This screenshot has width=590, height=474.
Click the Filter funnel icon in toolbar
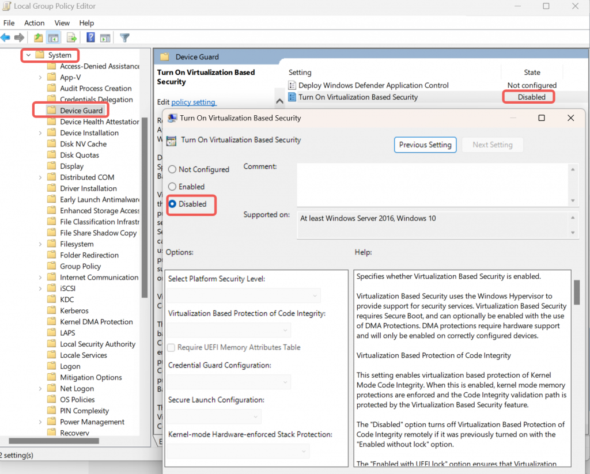[124, 37]
